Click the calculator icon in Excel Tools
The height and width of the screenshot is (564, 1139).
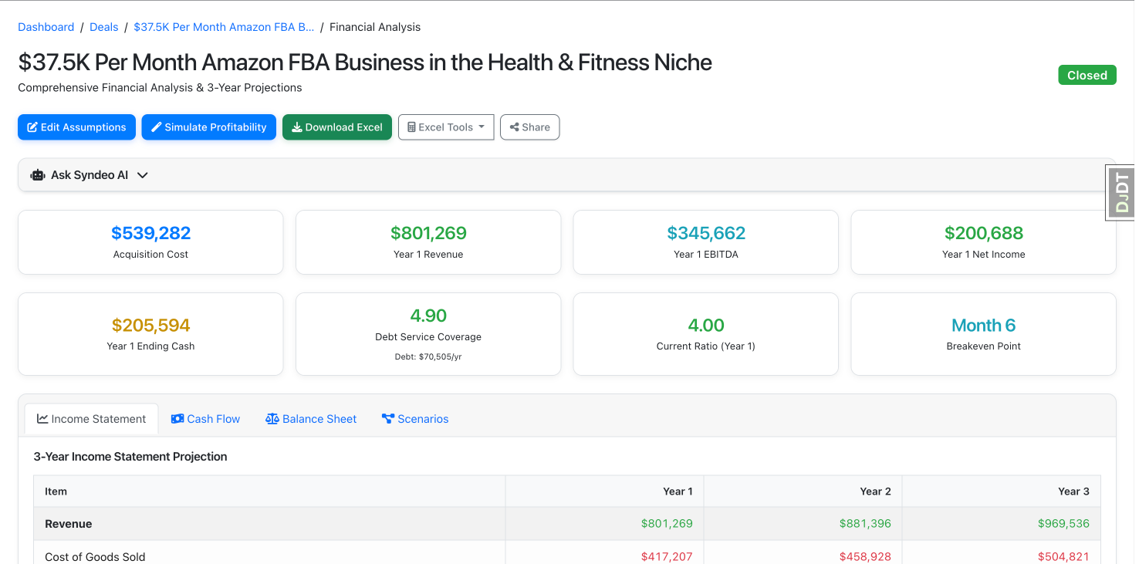pos(411,127)
